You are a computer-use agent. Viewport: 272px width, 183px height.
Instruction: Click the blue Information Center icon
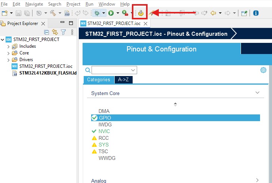pos(256,13)
